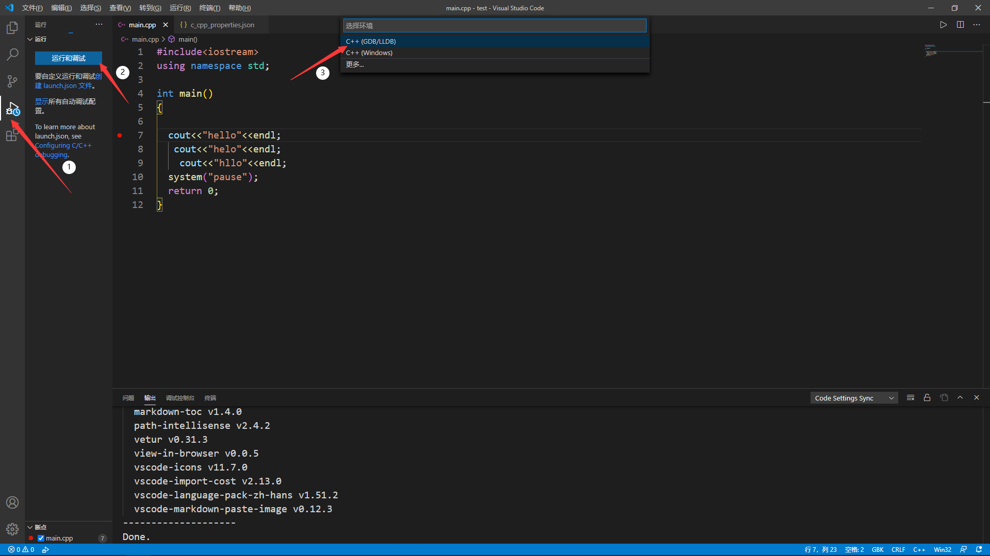Screen dimensions: 990x556
Task: Open editor More Actions ellipsis
Action: pyautogui.click(x=977, y=25)
